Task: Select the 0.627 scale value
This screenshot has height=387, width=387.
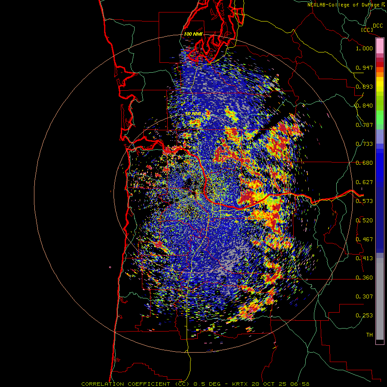Action: [364, 182]
